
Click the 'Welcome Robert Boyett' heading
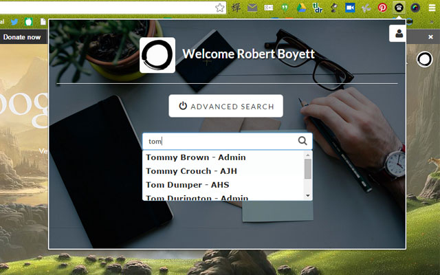[x=249, y=54]
